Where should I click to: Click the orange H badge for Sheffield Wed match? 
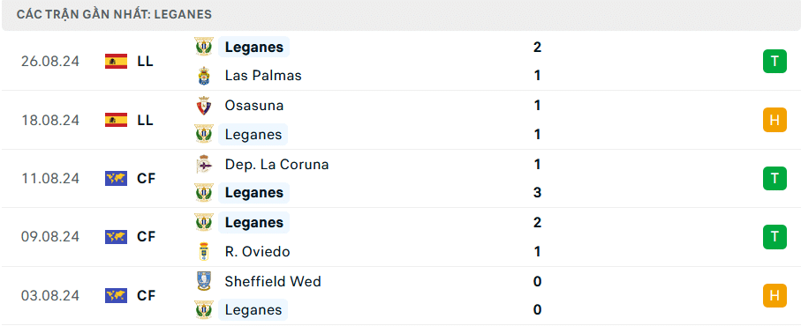(775, 295)
